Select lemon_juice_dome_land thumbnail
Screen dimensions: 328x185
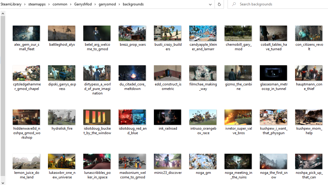[x=26, y=162]
